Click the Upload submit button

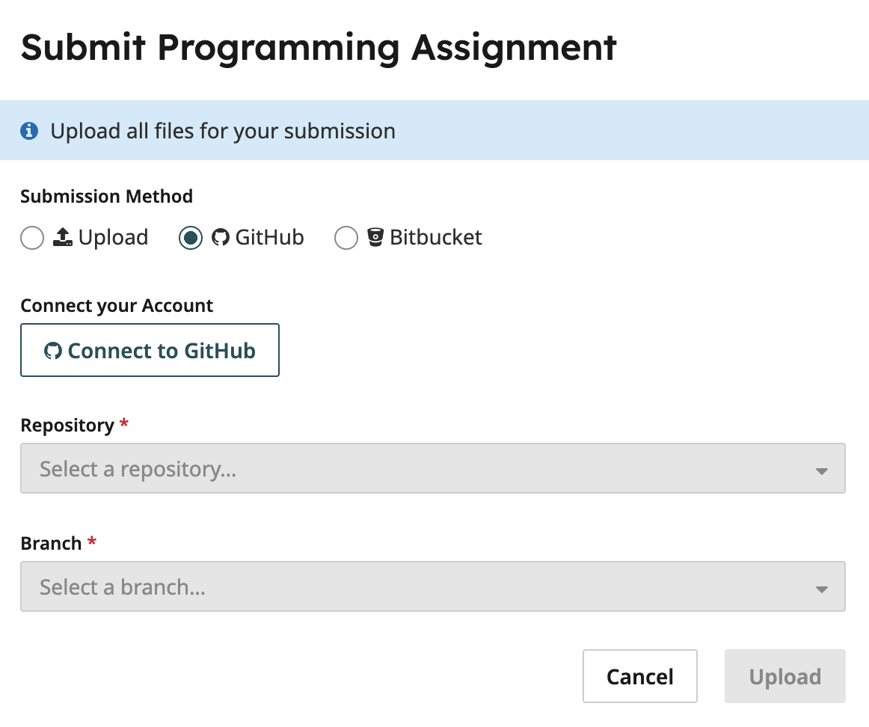tap(785, 676)
